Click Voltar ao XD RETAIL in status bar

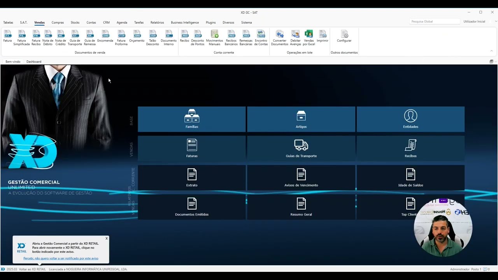pos(32,269)
